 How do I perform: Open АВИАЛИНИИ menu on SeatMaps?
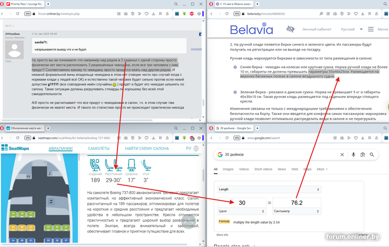click(60, 148)
